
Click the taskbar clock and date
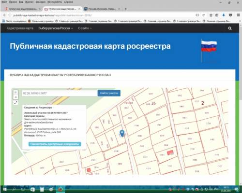click(226, 189)
